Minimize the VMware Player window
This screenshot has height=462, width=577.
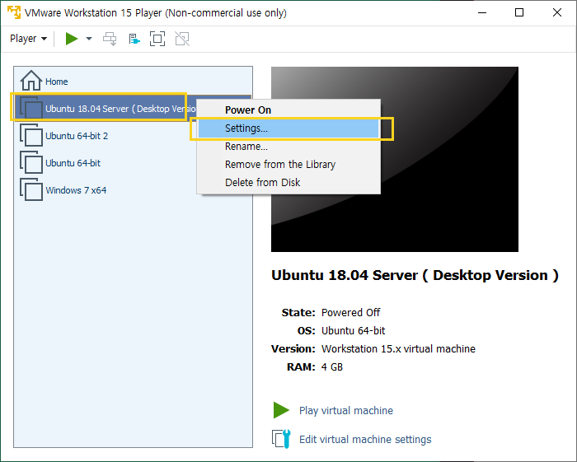point(482,12)
